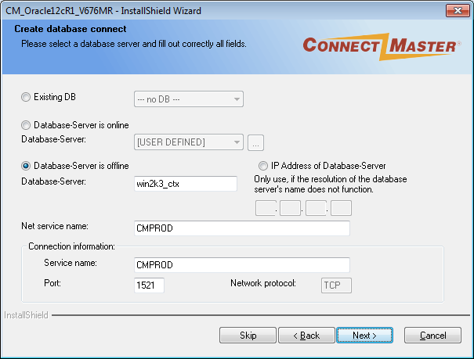This screenshot has height=359, width=474.
Task: Click the second IP address octet field
Action: pos(290,208)
